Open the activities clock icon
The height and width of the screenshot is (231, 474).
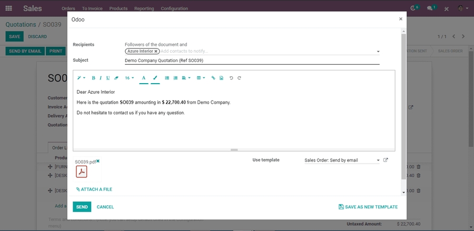(413, 8)
